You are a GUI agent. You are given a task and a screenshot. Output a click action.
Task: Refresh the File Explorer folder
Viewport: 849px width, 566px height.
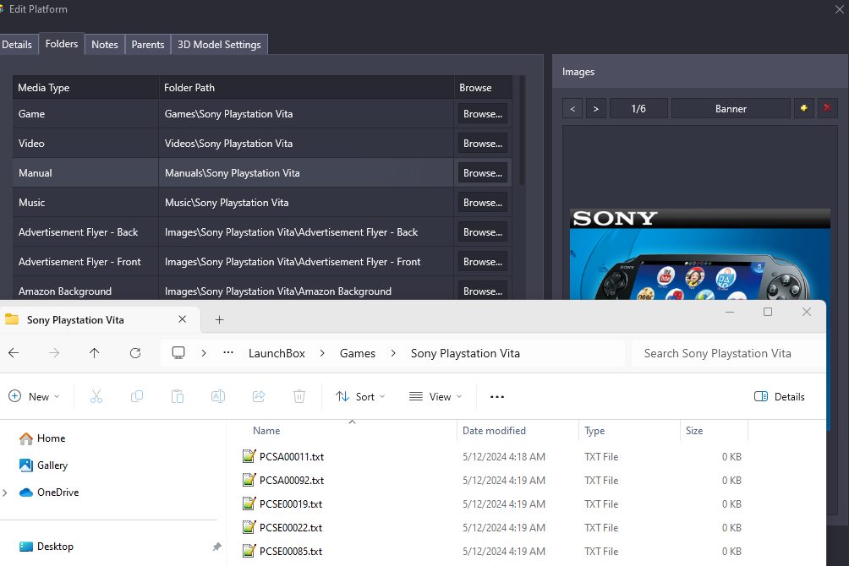point(135,353)
